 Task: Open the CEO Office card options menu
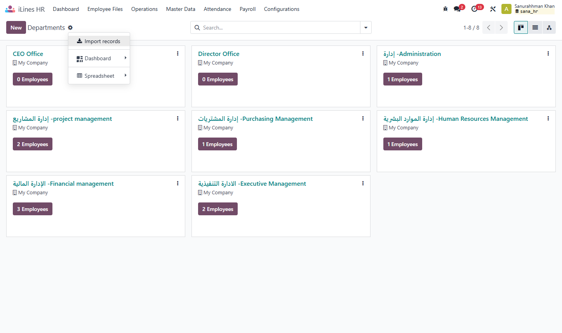pyautogui.click(x=178, y=54)
